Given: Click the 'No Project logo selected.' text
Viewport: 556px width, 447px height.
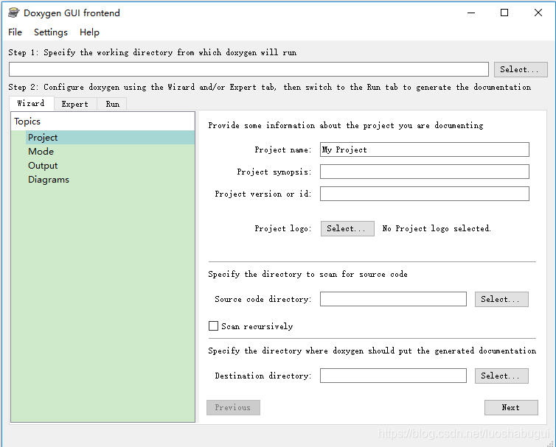Looking at the screenshot, I should [437, 228].
